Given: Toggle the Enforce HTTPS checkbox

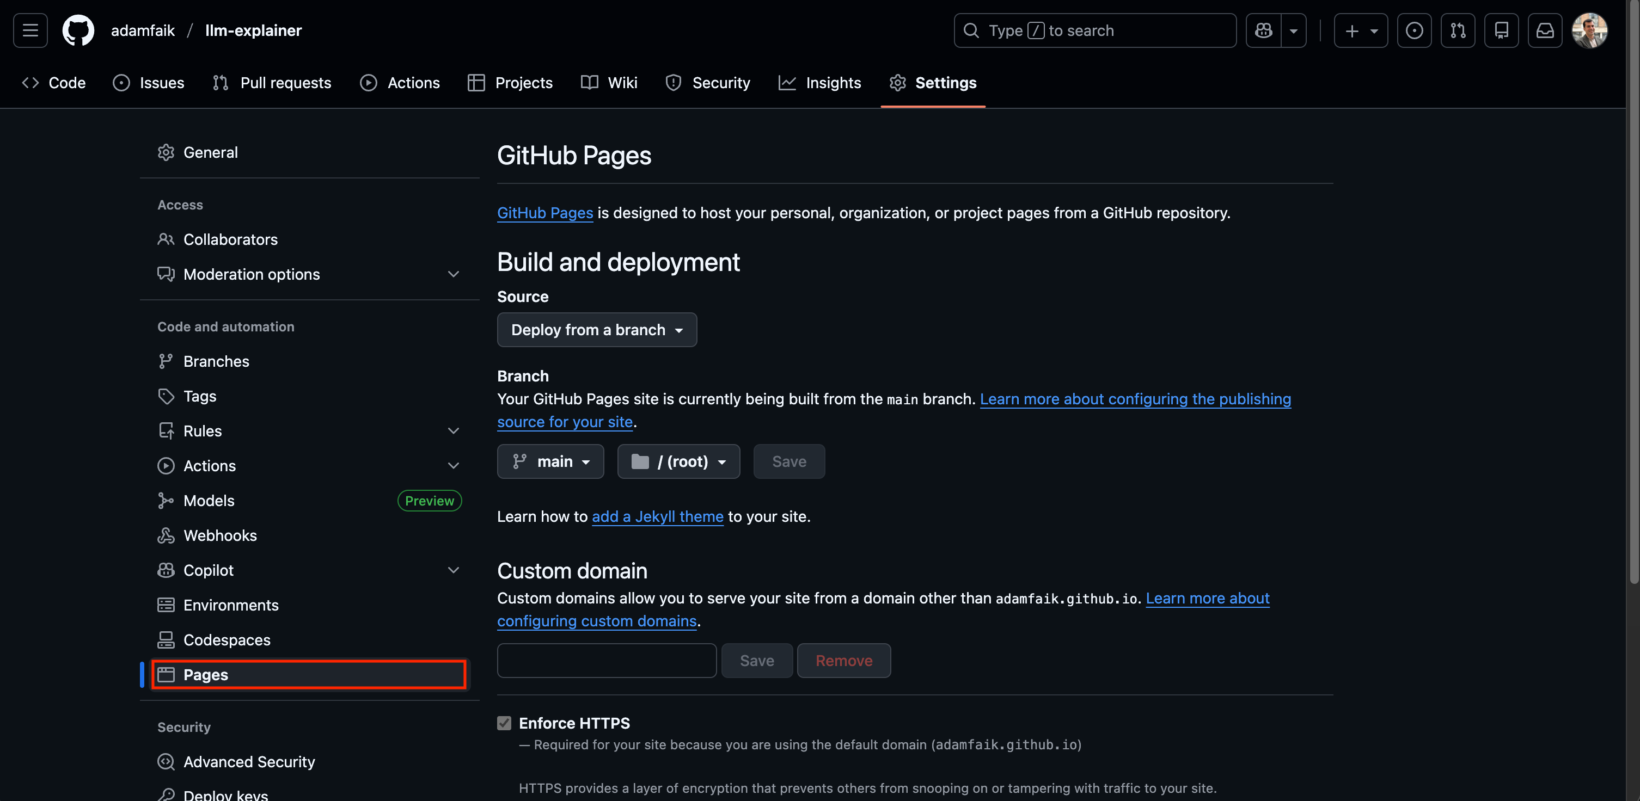Looking at the screenshot, I should pyautogui.click(x=504, y=723).
